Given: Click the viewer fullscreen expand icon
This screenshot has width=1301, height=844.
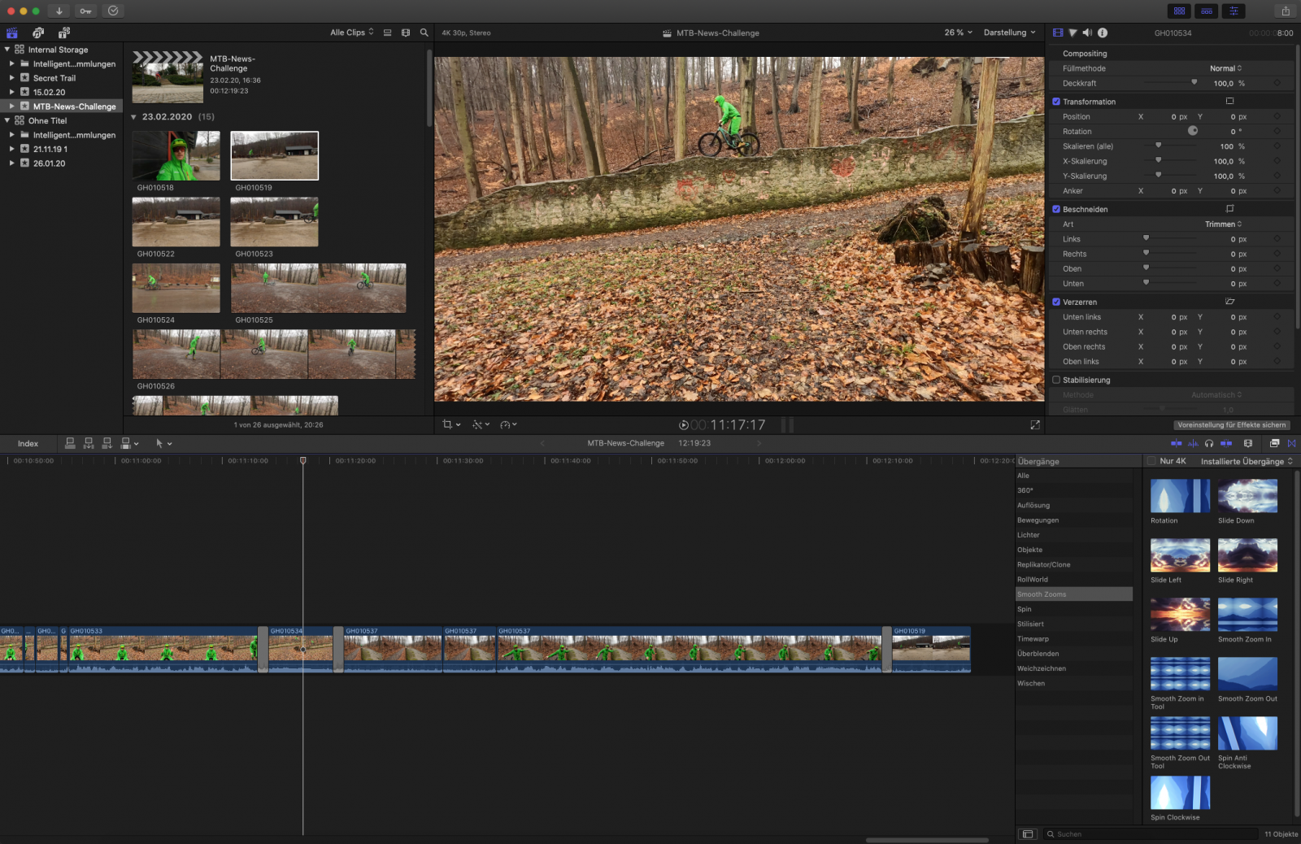Looking at the screenshot, I should (x=1035, y=424).
